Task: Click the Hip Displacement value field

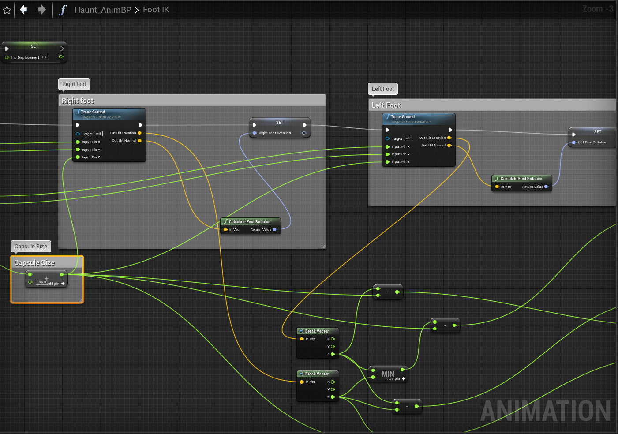Action: click(45, 57)
